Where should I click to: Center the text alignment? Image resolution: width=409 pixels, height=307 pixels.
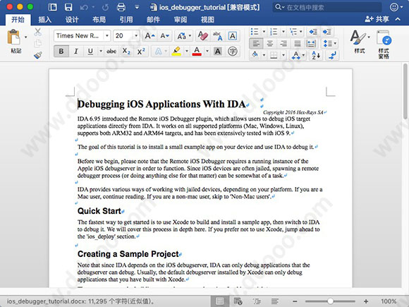click(270, 43)
